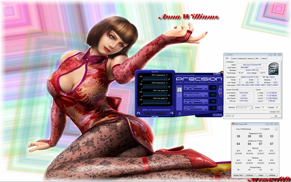
Task: Click the Shader Clock slider handle
Action: [x=193, y=96]
